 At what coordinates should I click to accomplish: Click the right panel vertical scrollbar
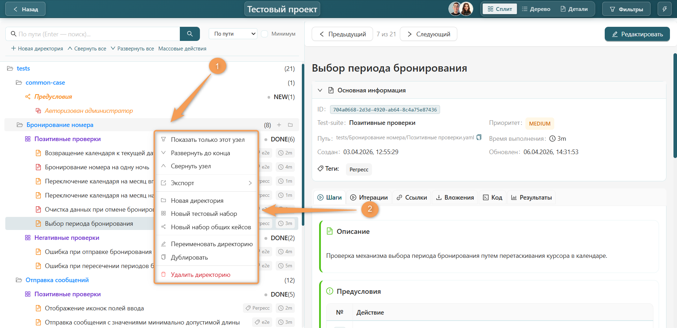(675, 106)
